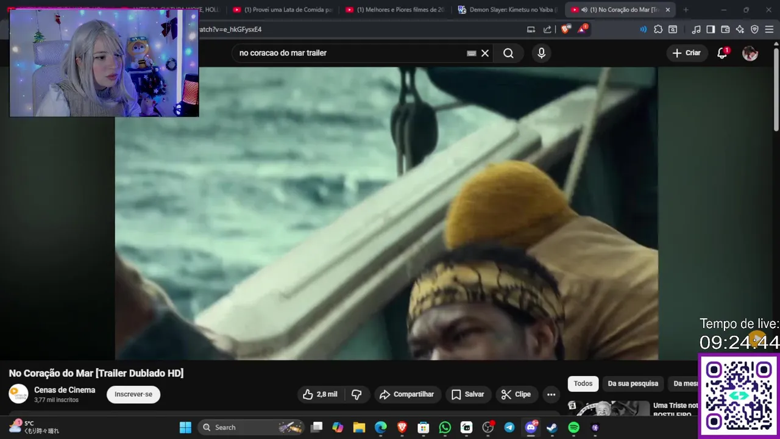Viewport: 780px width, 439px height.
Task: Open Leo AI sparkle icon
Action: (x=740, y=29)
